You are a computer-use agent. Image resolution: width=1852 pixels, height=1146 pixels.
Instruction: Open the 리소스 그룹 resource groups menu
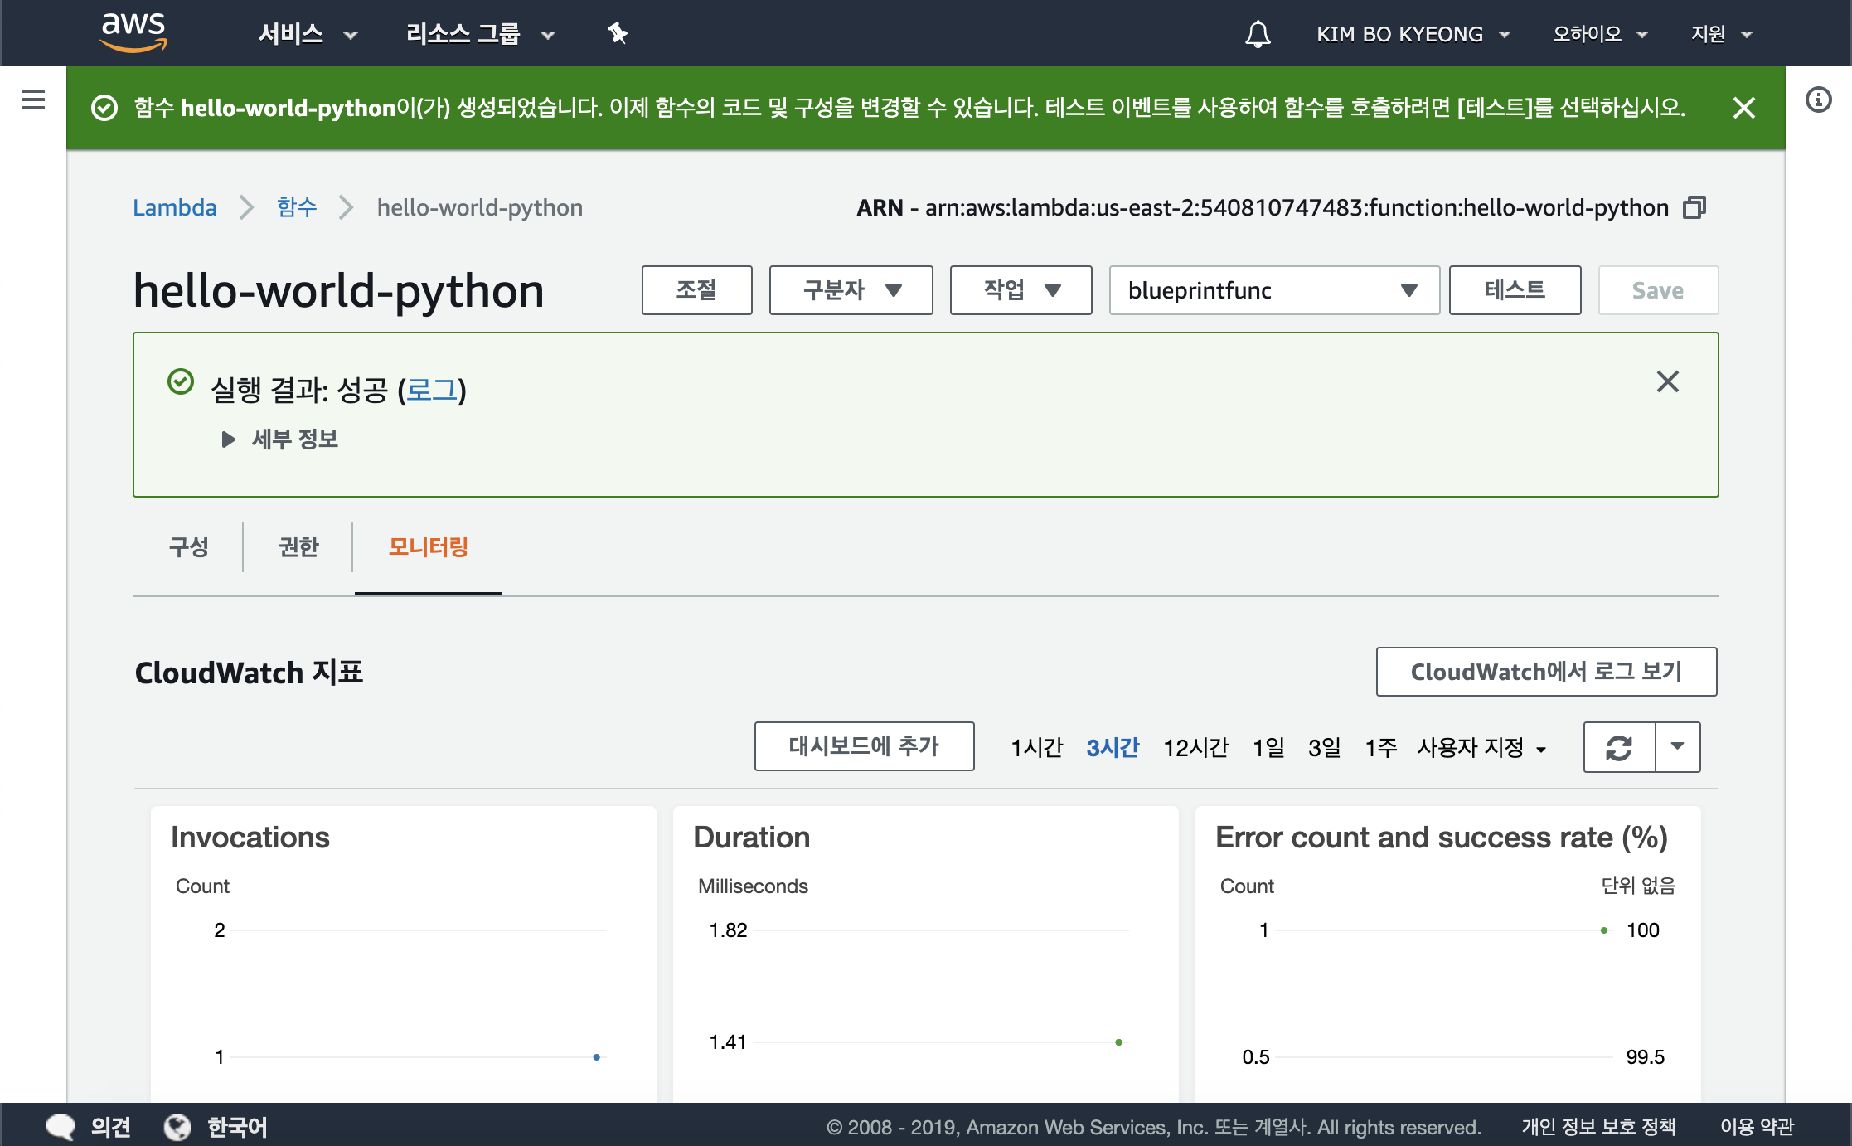coord(480,34)
